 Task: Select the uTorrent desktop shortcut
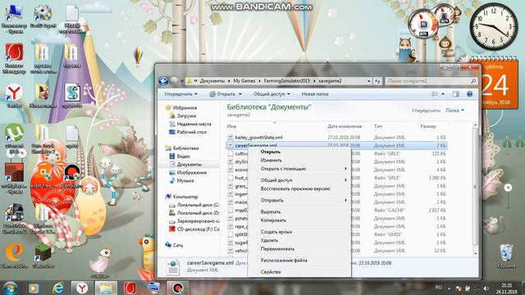(x=14, y=138)
